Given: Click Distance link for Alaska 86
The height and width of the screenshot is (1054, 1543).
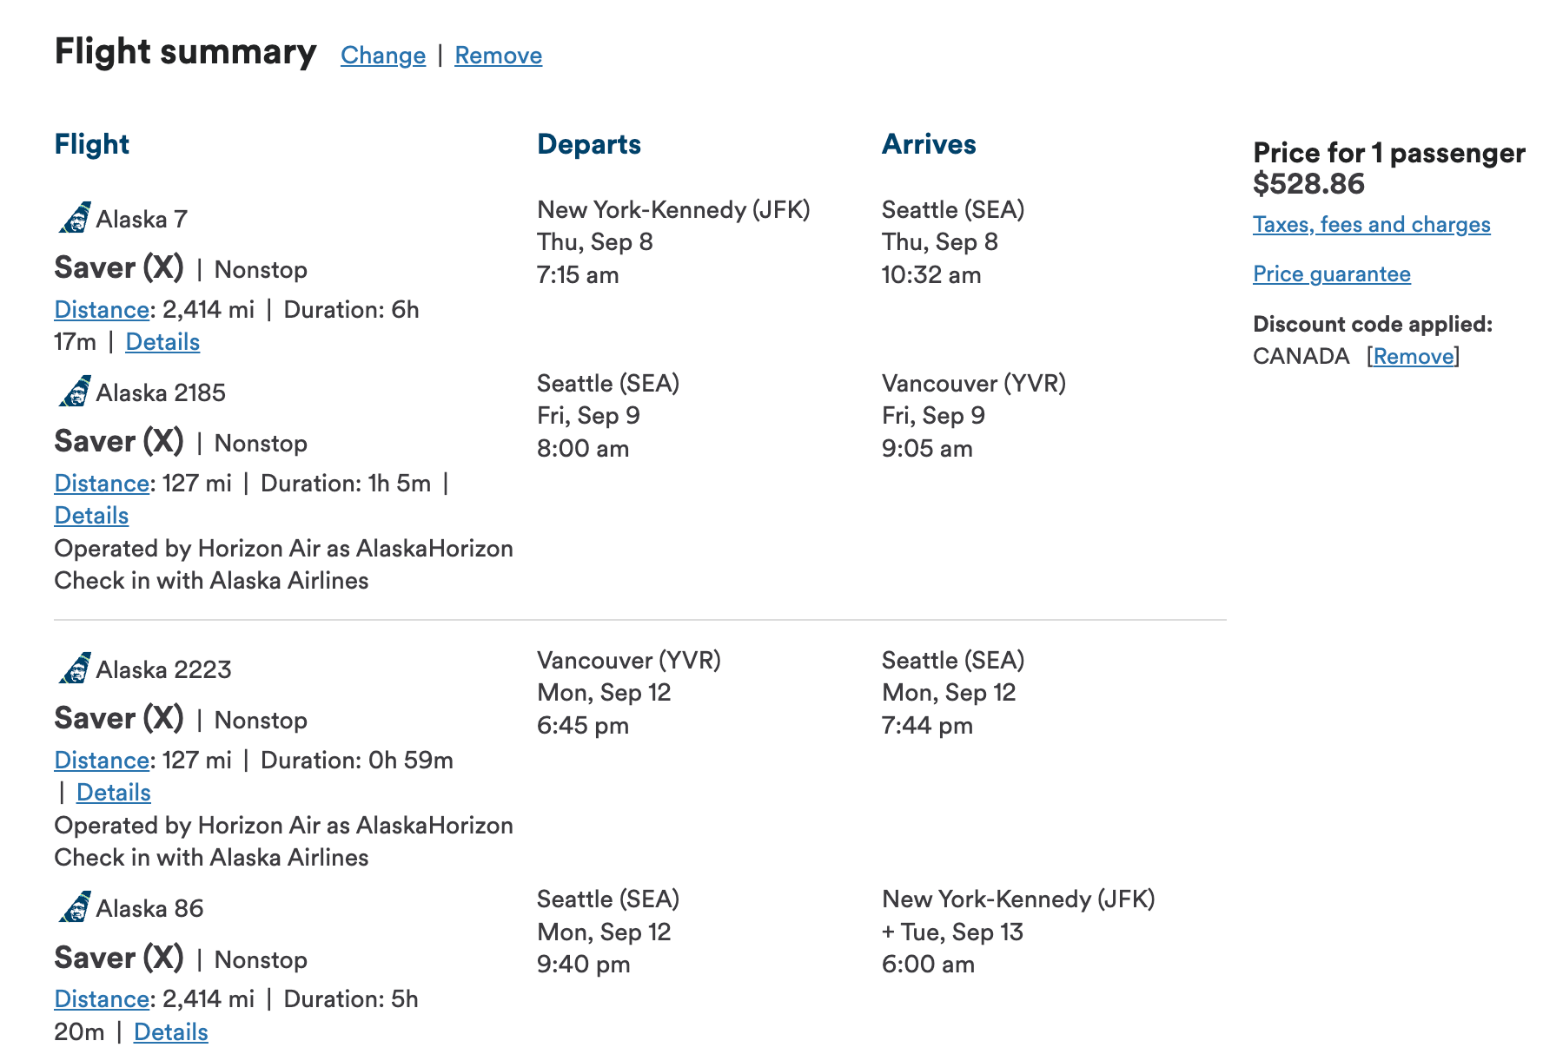Looking at the screenshot, I should point(102,999).
